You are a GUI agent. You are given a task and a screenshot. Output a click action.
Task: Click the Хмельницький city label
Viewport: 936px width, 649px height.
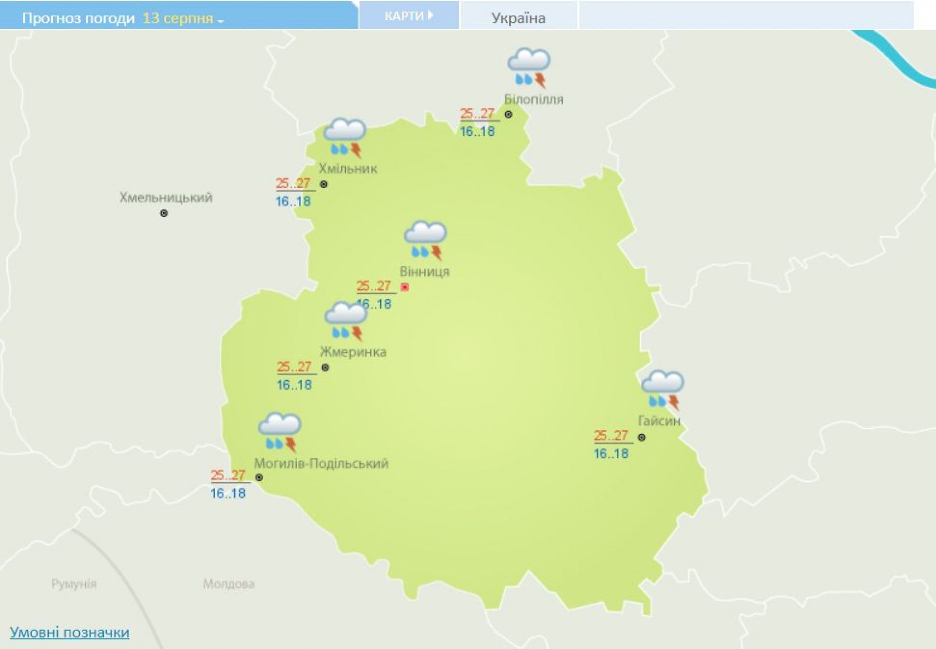pyautogui.click(x=166, y=197)
